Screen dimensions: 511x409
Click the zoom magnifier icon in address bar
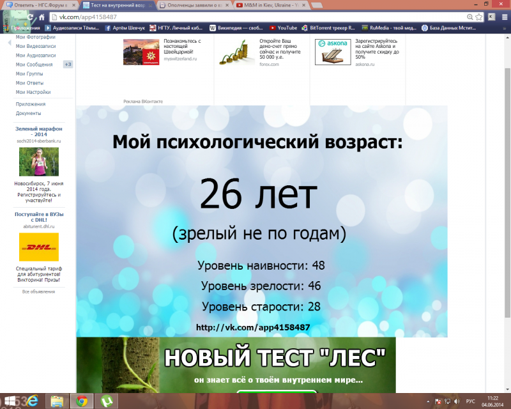click(469, 17)
